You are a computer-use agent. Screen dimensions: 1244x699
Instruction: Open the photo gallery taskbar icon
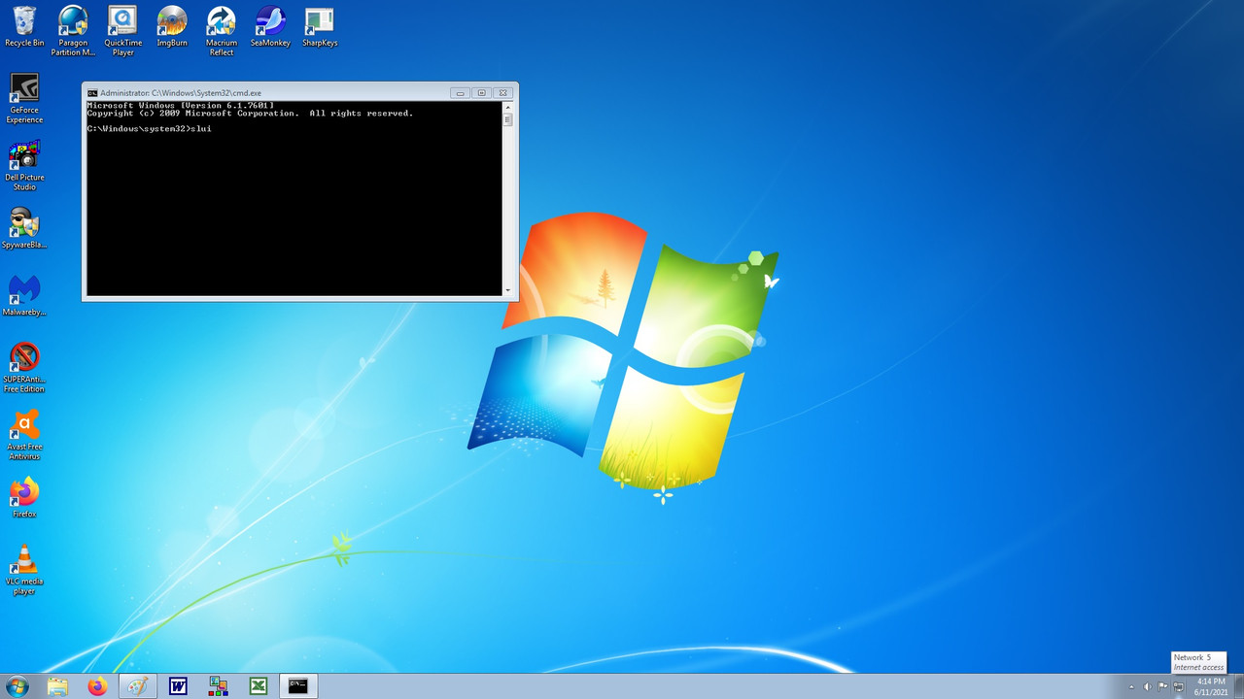[x=219, y=686]
